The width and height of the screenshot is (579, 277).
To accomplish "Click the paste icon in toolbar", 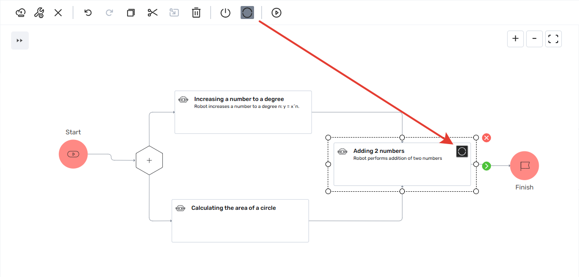I will pos(174,13).
